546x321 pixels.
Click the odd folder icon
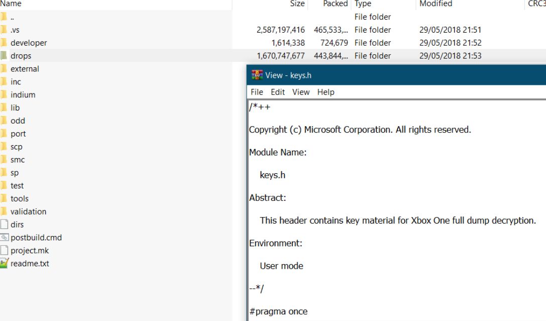click(4, 121)
